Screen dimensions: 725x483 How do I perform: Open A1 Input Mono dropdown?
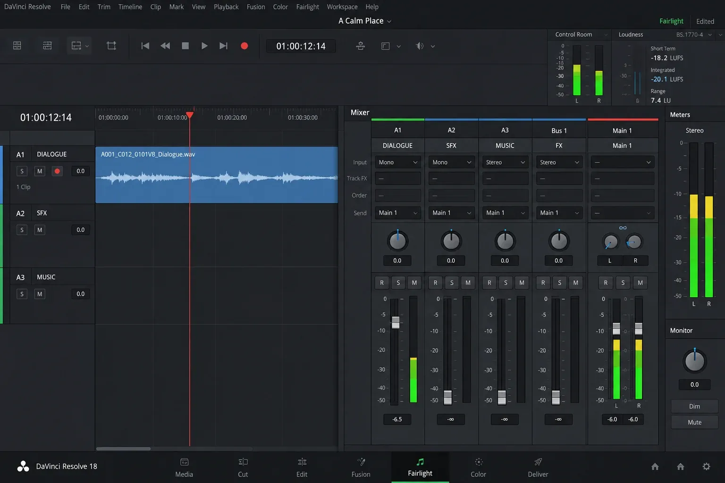pos(398,162)
